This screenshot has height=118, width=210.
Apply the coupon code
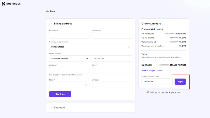click(x=180, y=82)
